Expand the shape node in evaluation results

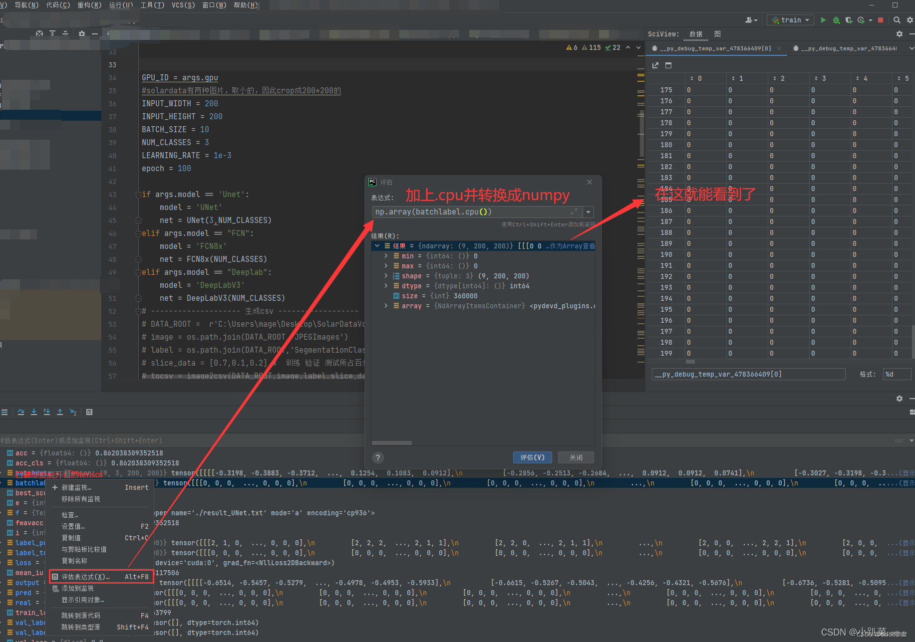pyautogui.click(x=385, y=276)
